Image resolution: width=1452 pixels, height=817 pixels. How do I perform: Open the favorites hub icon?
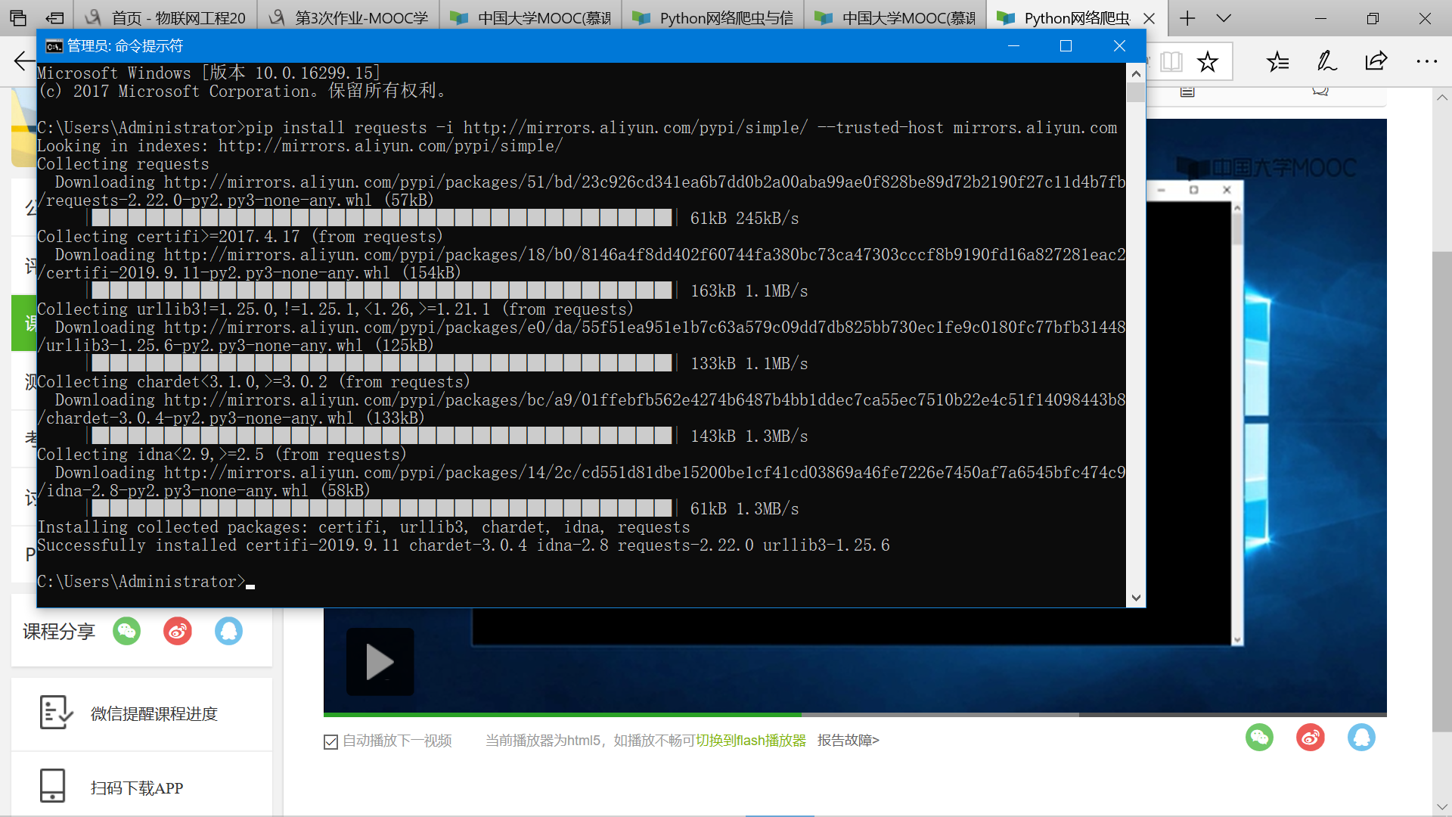click(x=1278, y=61)
